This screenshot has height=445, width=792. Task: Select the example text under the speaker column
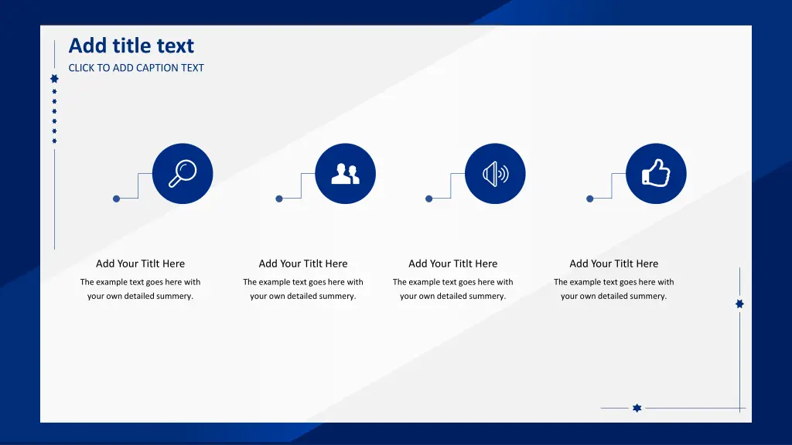coord(453,289)
